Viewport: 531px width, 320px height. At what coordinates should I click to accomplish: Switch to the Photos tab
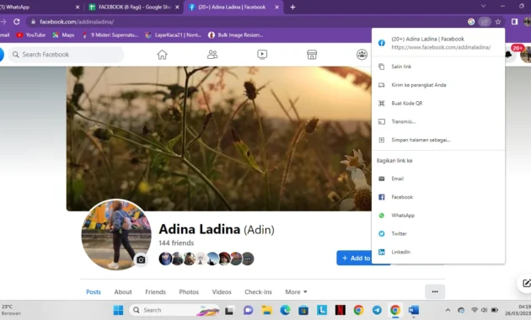point(189,291)
